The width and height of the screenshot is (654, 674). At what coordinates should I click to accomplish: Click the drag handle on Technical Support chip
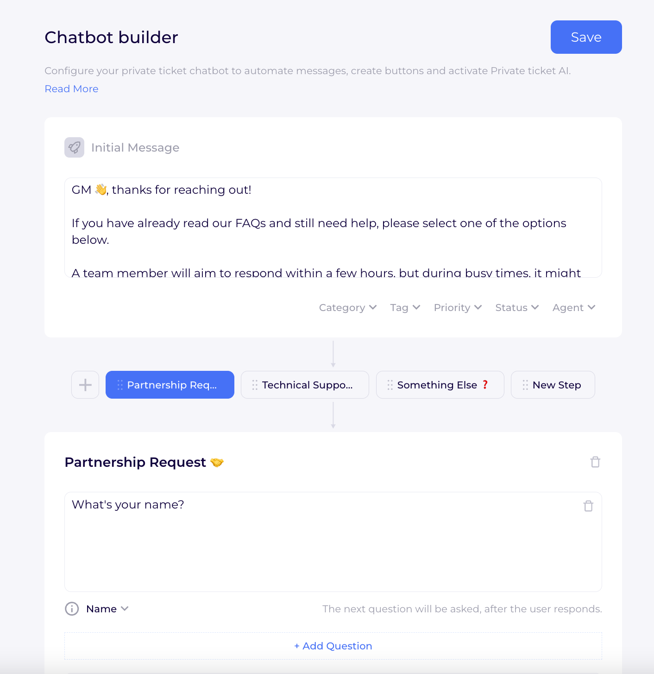click(254, 385)
